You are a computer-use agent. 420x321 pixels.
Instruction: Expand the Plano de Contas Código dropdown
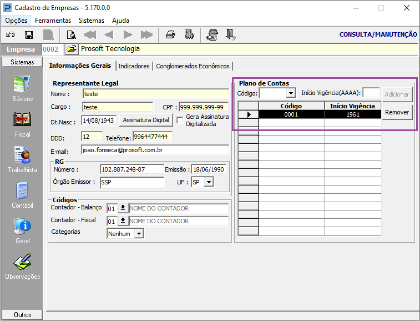tap(291, 93)
